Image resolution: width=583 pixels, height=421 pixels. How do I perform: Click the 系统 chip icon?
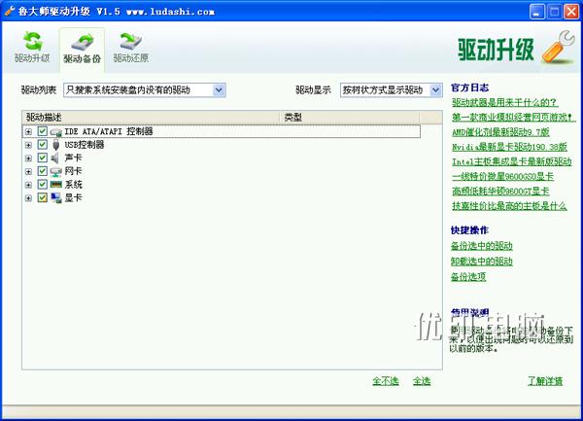[55, 184]
